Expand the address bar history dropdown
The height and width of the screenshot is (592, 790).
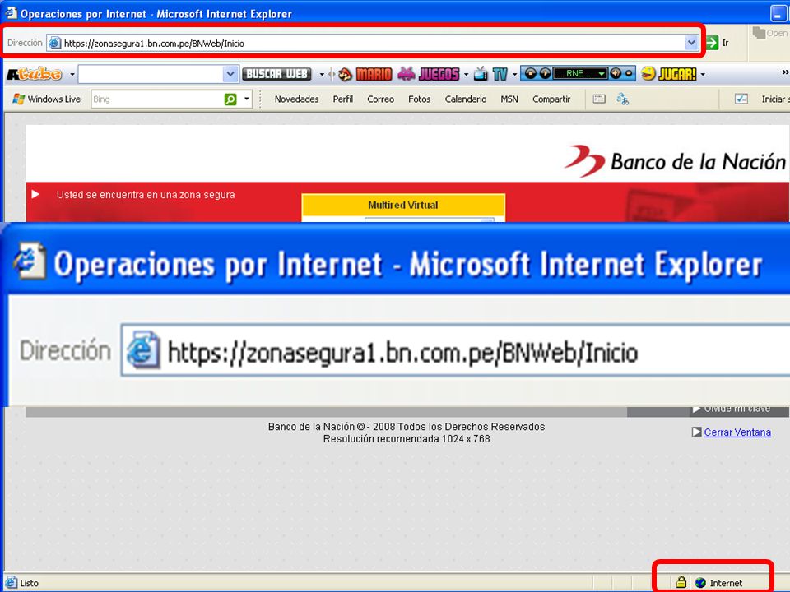pos(692,44)
